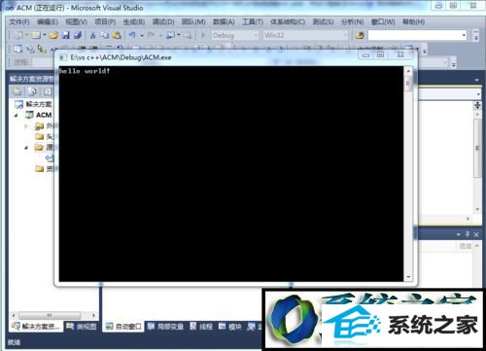Image resolution: width=486 pixels, height=351 pixels.
Task: Click the first icon in second toolbar row
Action: pos(18,50)
